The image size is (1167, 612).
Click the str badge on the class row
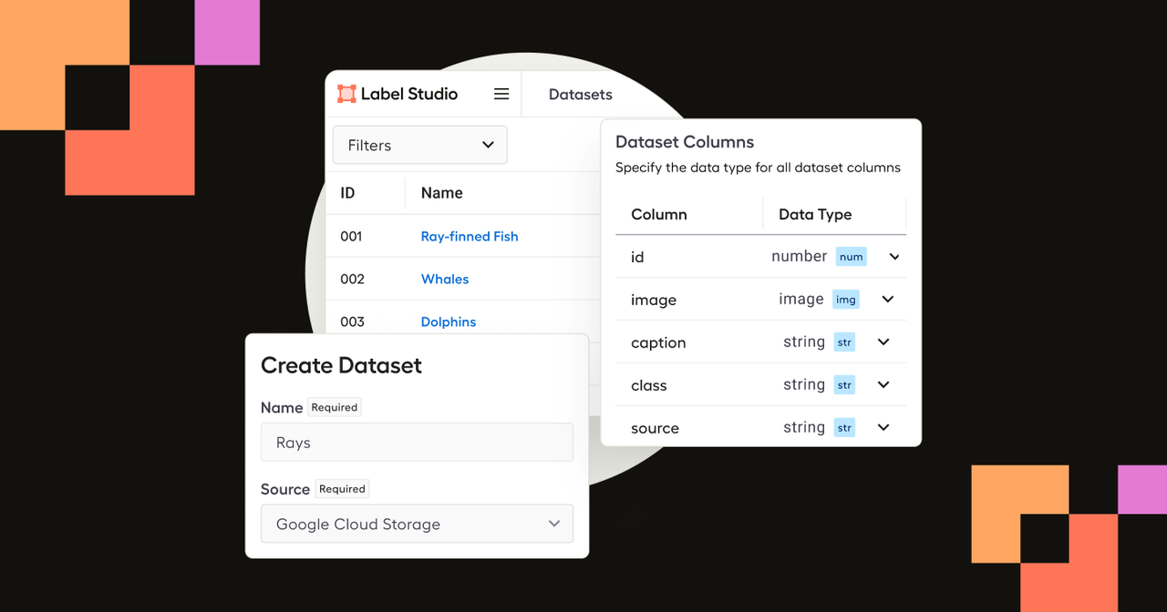[844, 384]
